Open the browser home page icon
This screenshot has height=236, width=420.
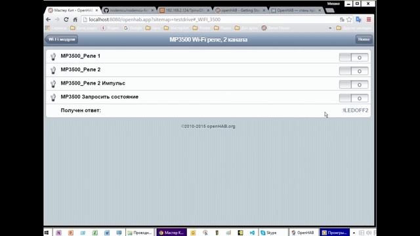pyautogui.click(x=75, y=20)
